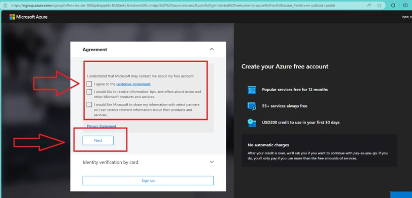Open the split screen icon in toolbar
Screen dimensions: 412x198
coord(405,5)
